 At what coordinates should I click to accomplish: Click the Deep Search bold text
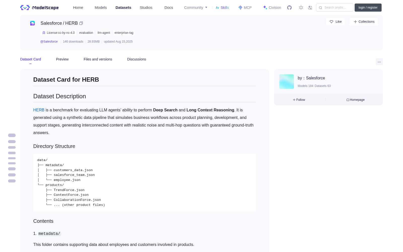tap(165, 110)
